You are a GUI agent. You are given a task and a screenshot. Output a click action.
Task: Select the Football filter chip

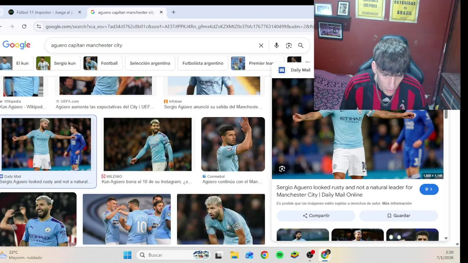102,63
